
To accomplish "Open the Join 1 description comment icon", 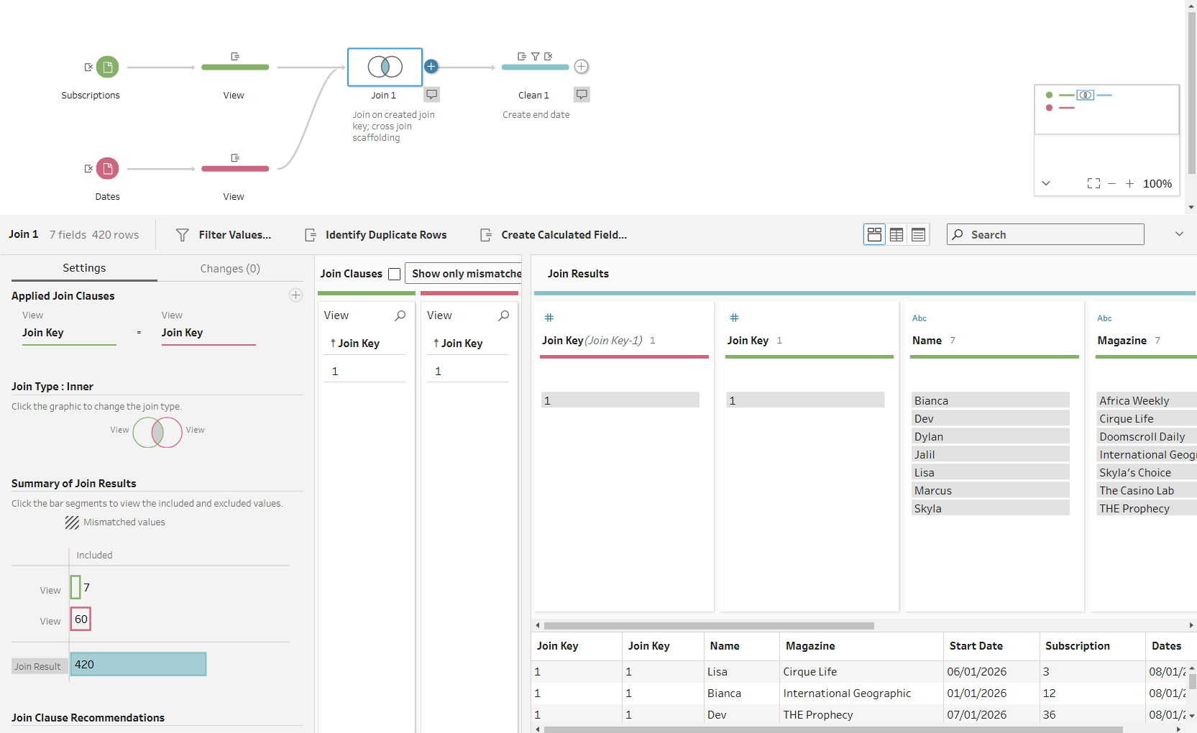I will coord(431,94).
